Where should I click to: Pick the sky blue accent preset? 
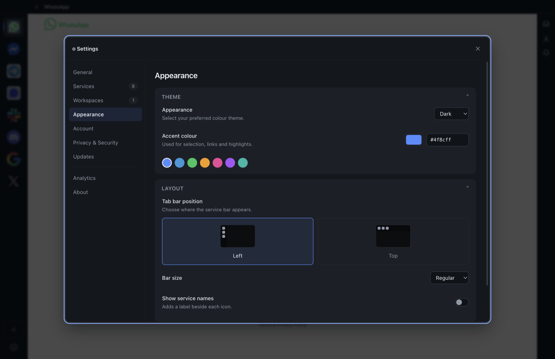(x=180, y=163)
